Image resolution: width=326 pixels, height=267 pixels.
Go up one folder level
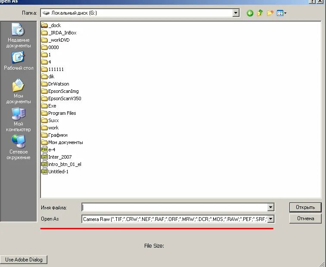point(260,13)
